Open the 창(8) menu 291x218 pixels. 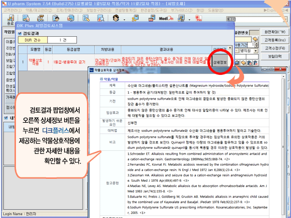tap(200, 10)
